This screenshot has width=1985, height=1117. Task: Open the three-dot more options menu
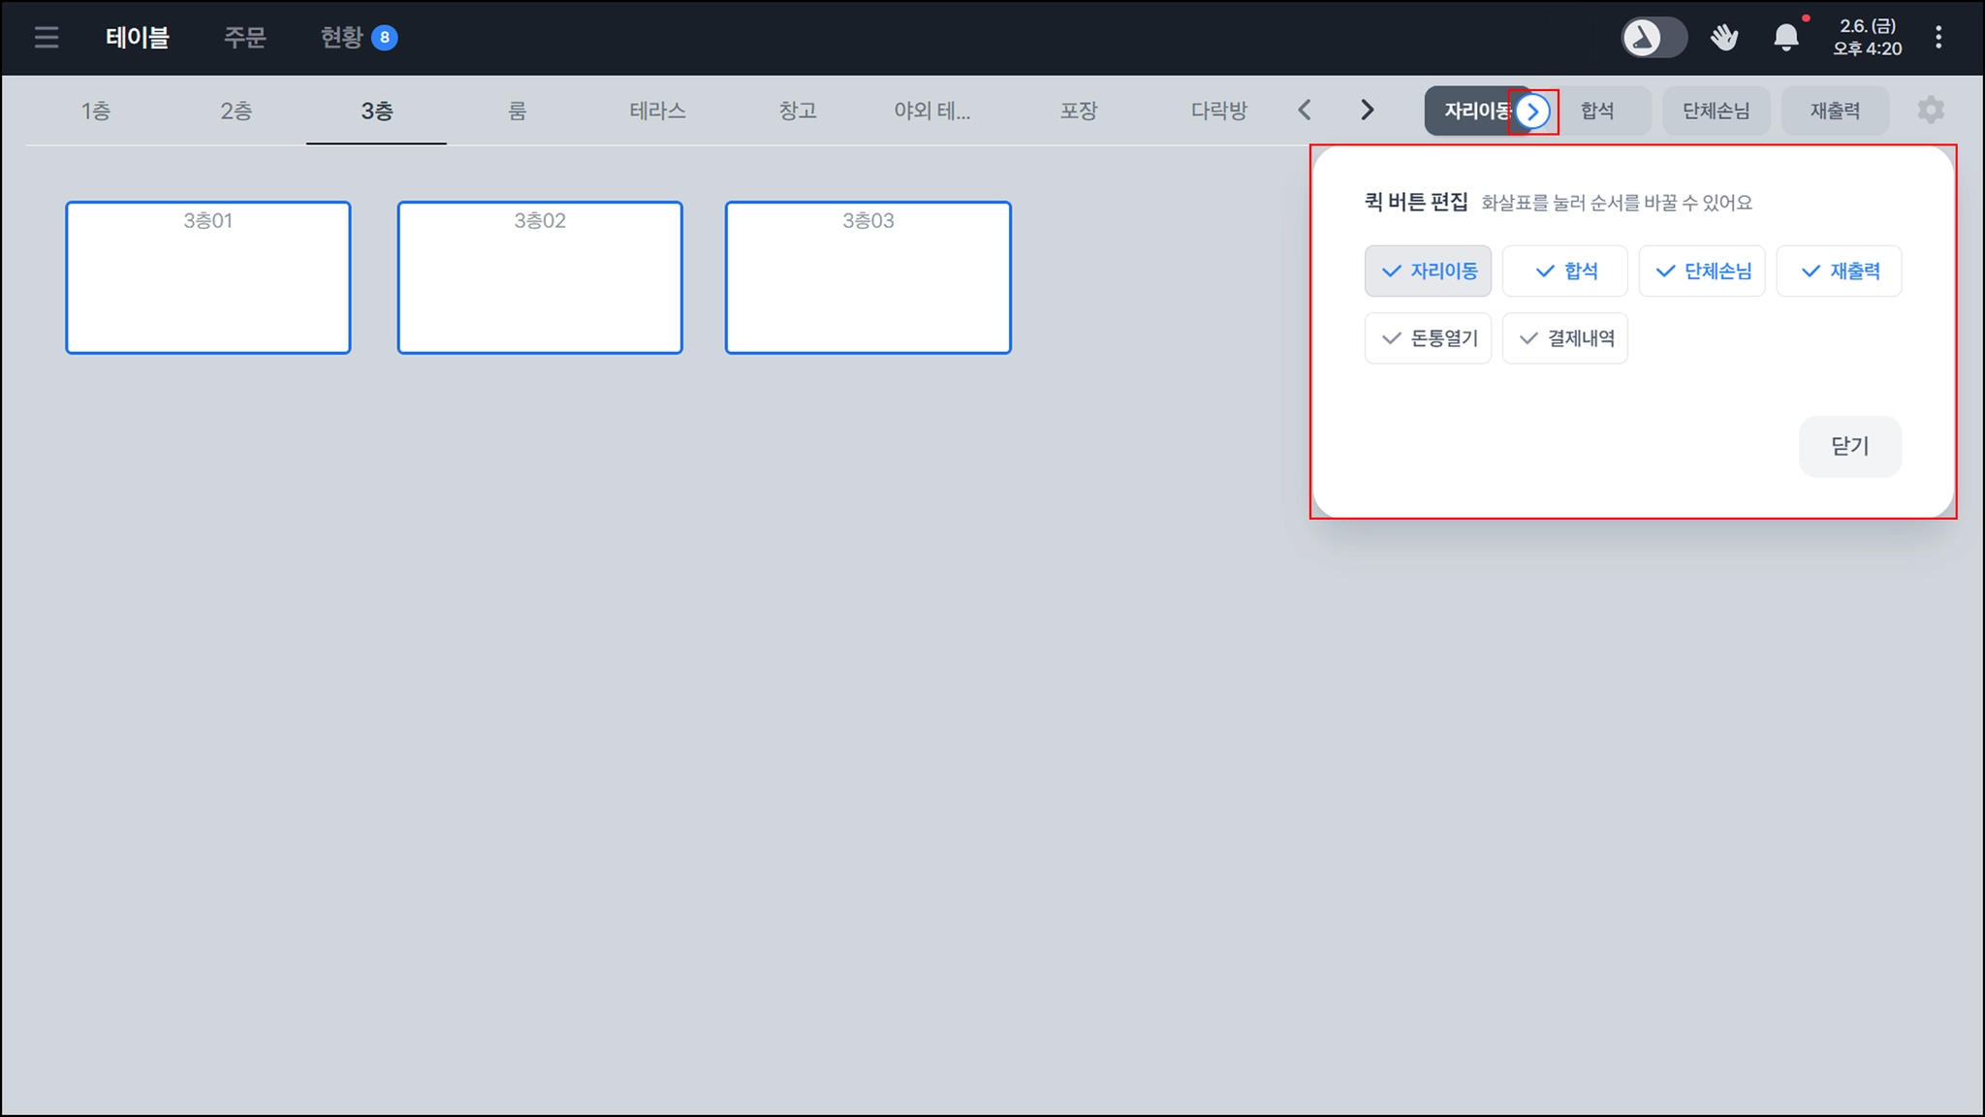pos(1938,38)
